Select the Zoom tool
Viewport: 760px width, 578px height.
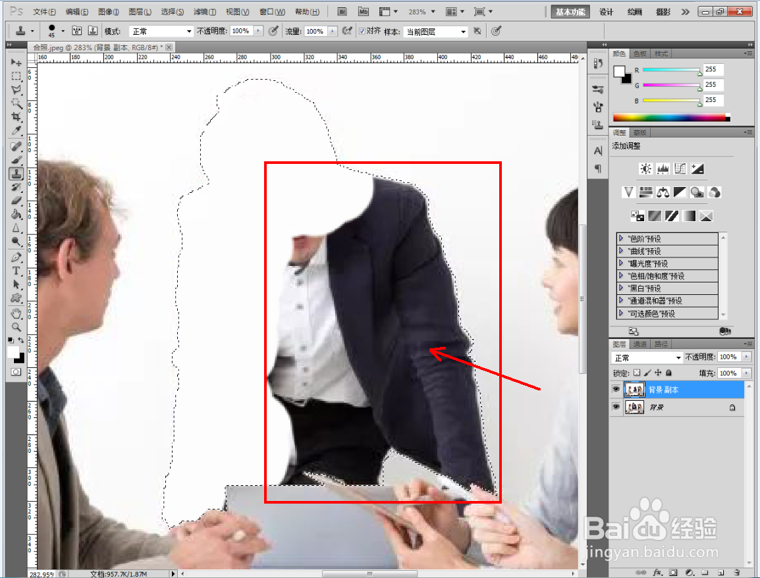tap(16, 327)
